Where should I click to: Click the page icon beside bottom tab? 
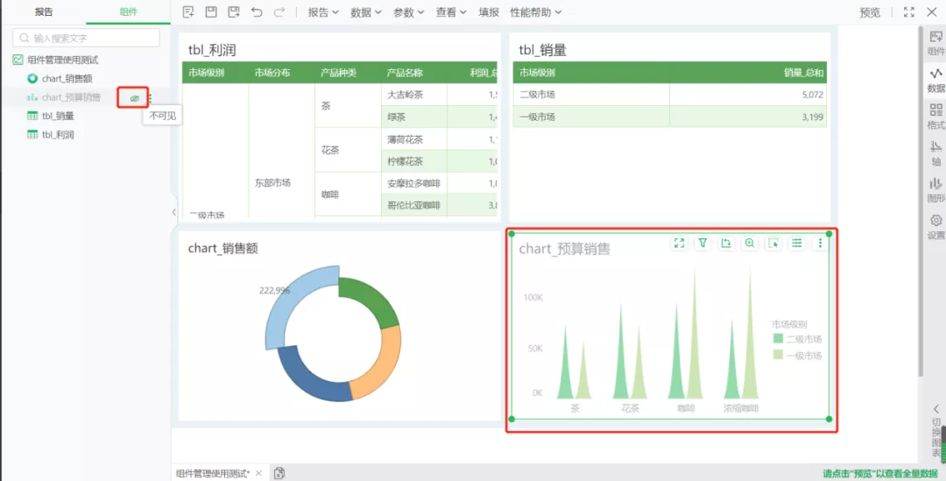[x=279, y=473]
